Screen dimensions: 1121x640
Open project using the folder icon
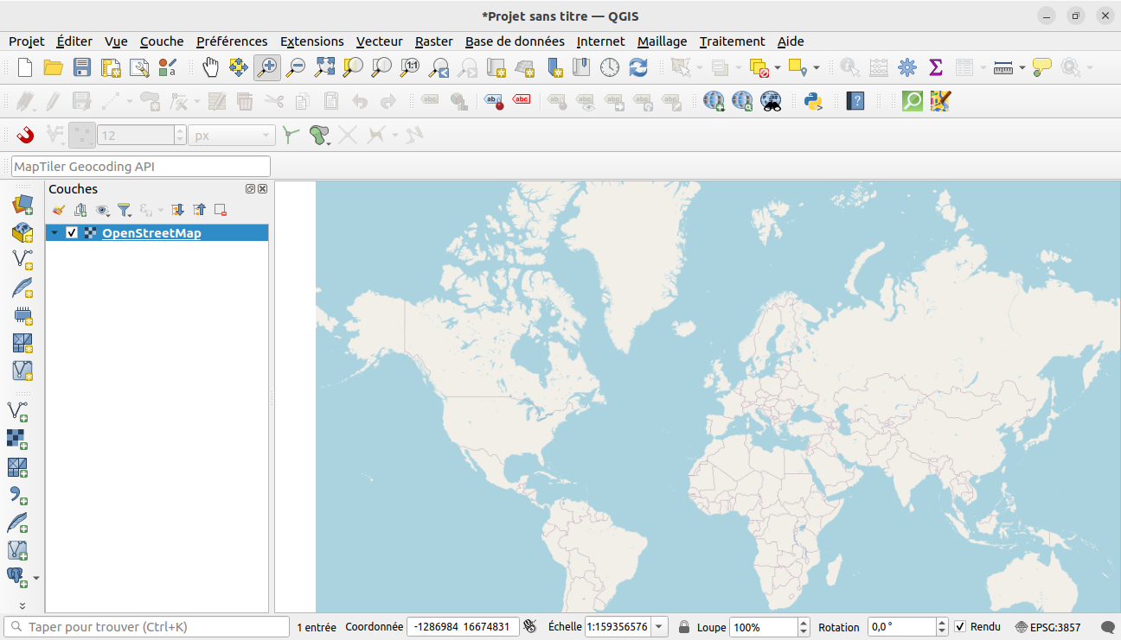click(x=54, y=67)
